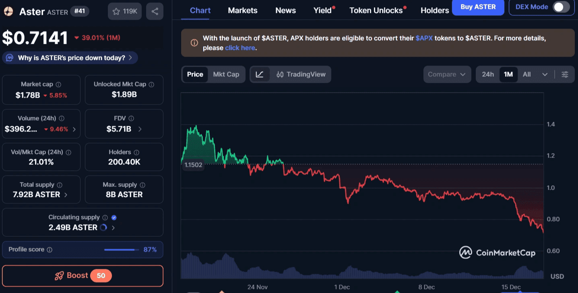
Task: Click the 21.01% Vol/Mkt Cap value
Action: coord(41,162)
